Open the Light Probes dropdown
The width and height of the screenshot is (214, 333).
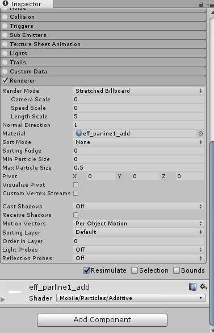coord(139,249)
